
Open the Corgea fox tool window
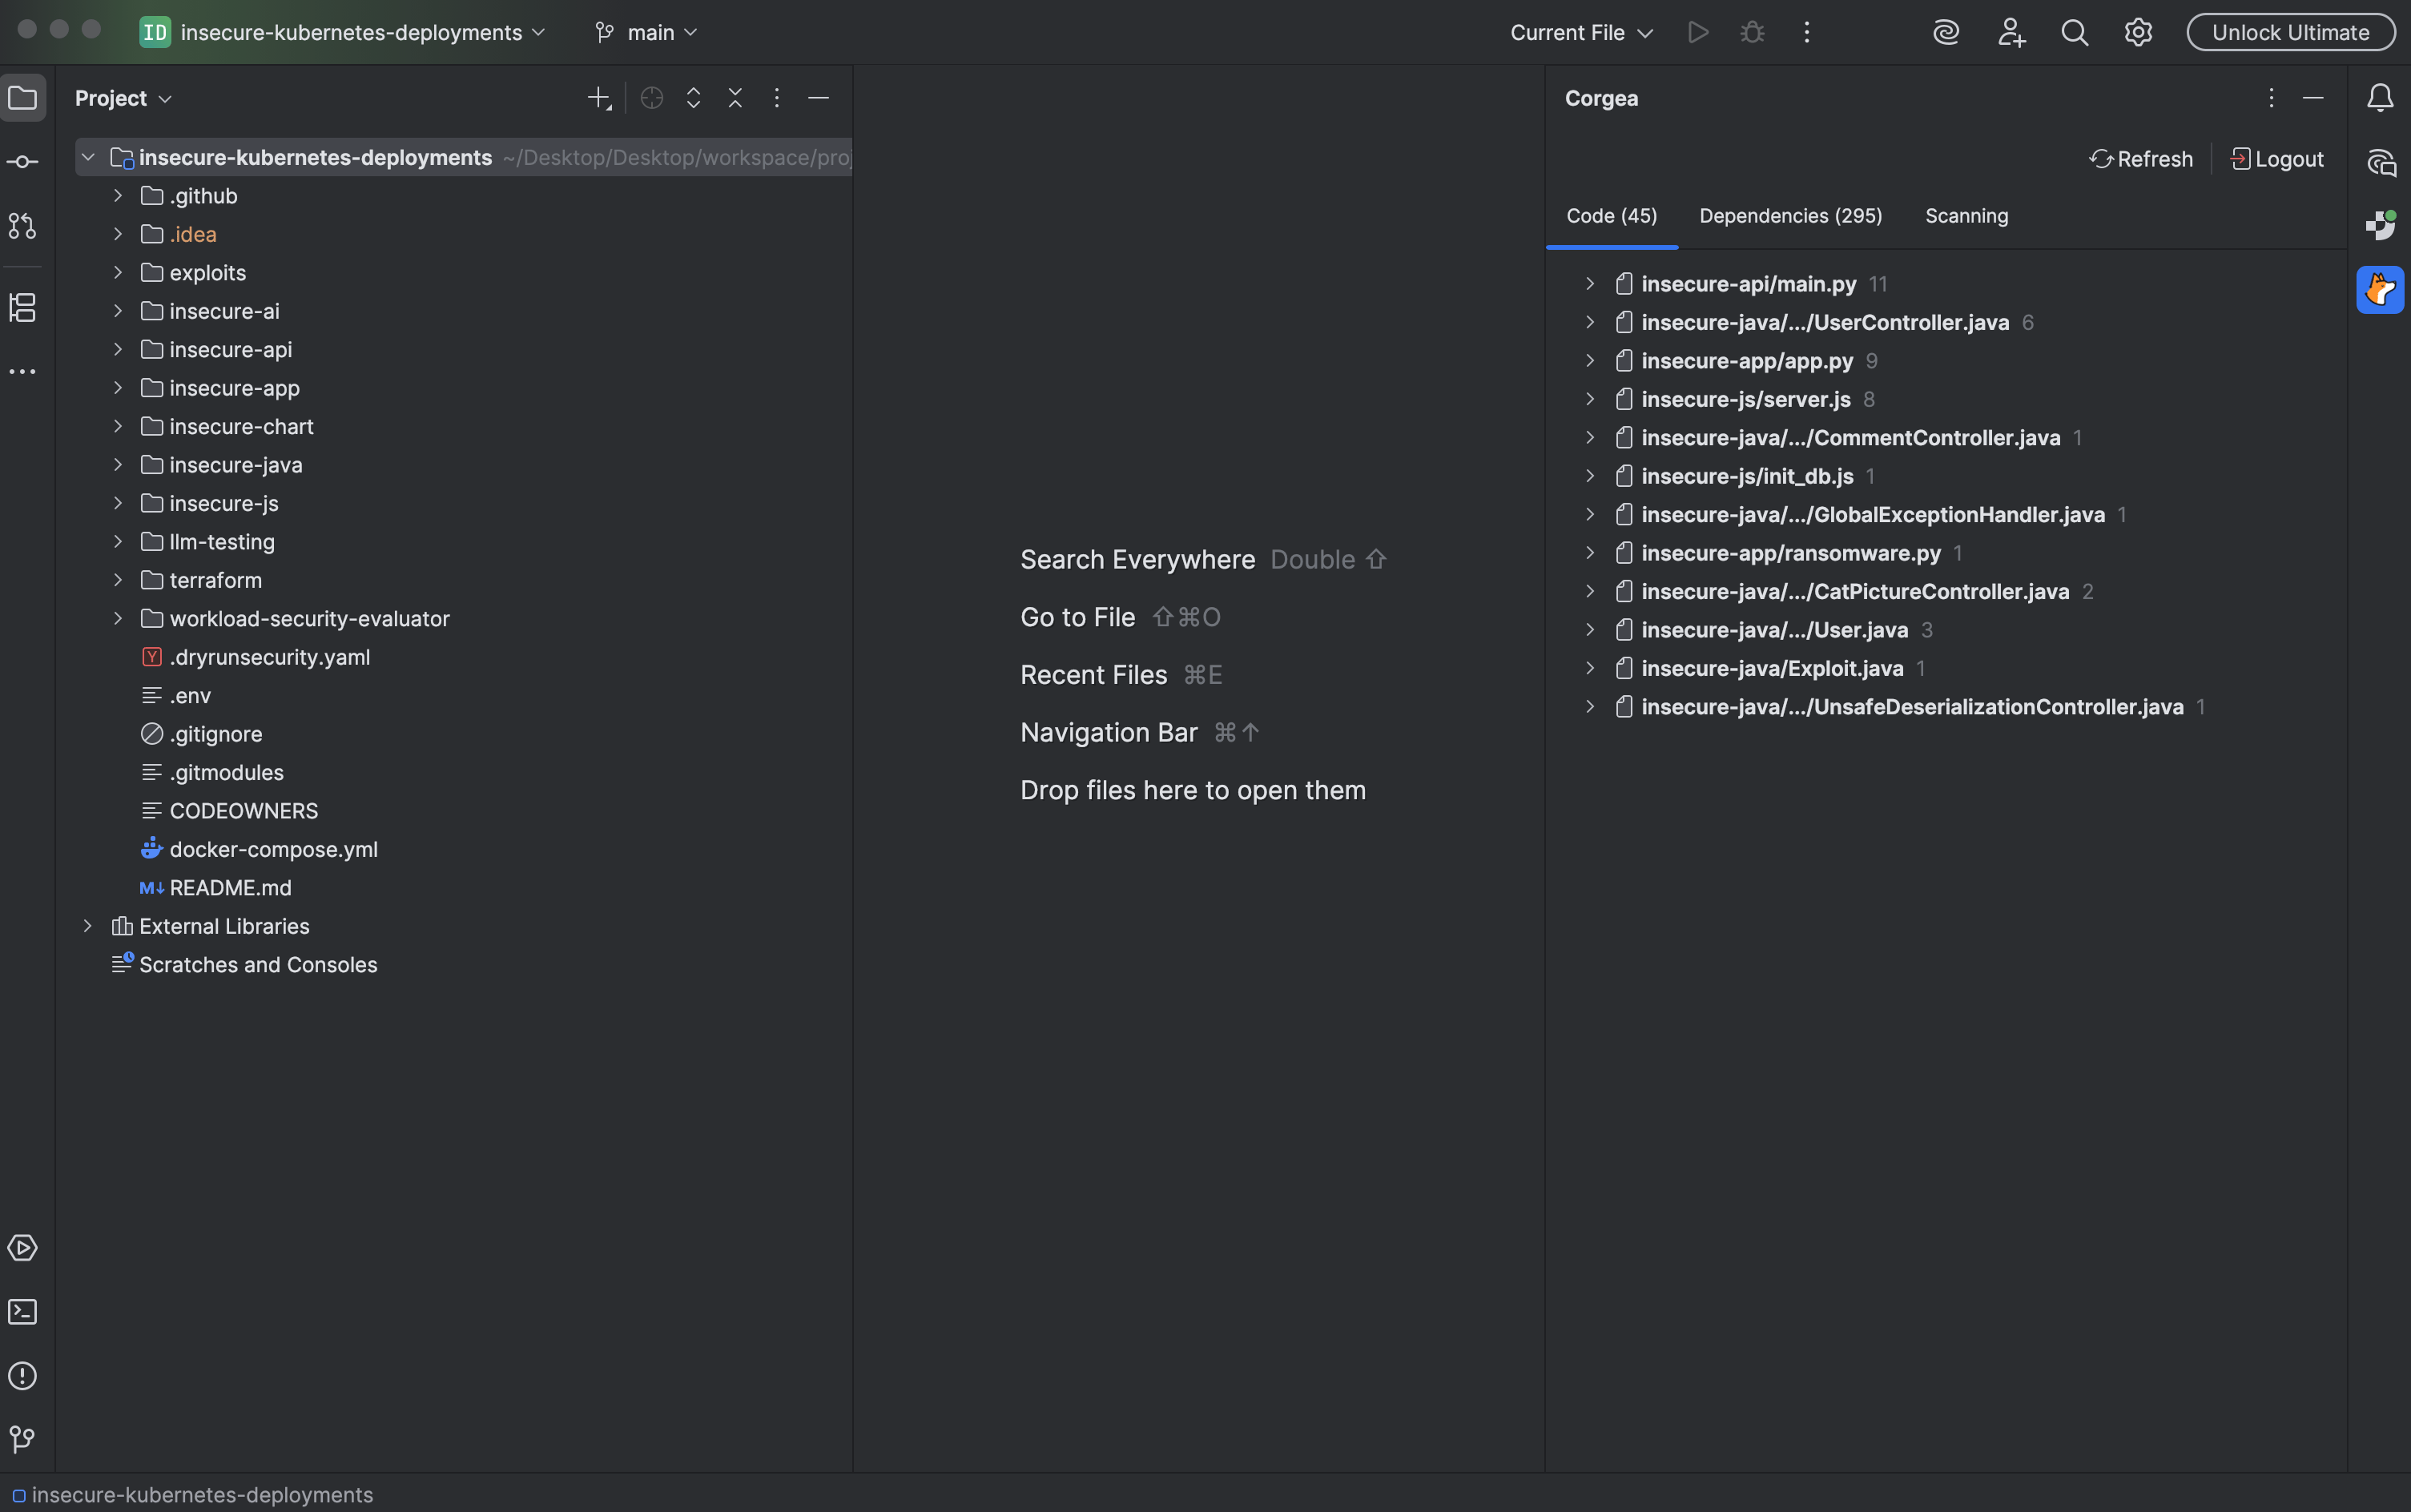(2380, 290)
